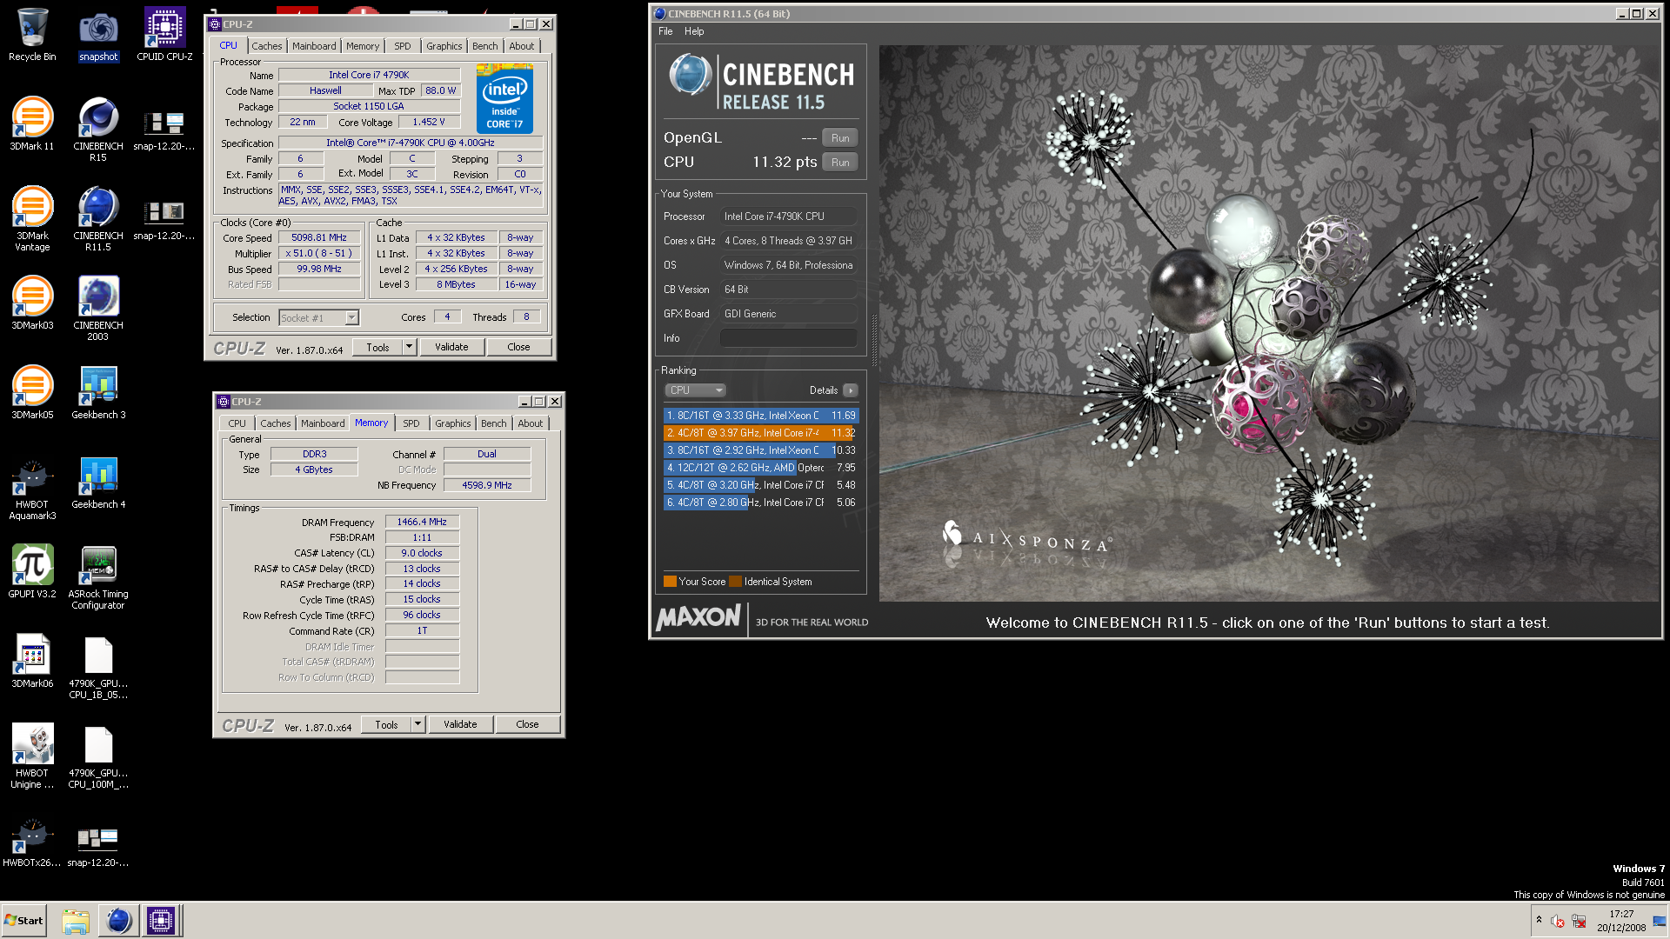Image resolution: width=1670 pixels, height=939 pixels.
Task: Switch to Bench tab in upper CPU-Z
Action: click(485, 46)
